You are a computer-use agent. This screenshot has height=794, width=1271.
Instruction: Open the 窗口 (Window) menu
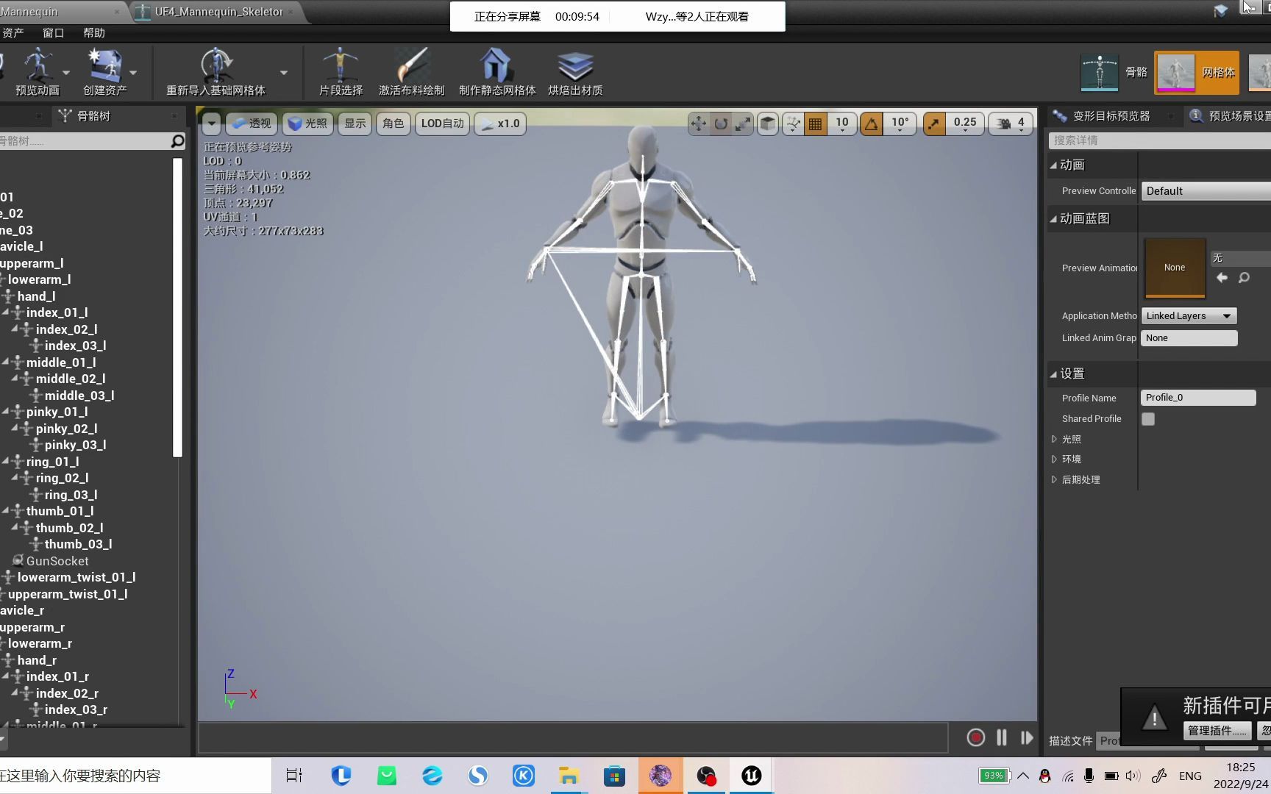pyautogui.click(x=52, y=32)
